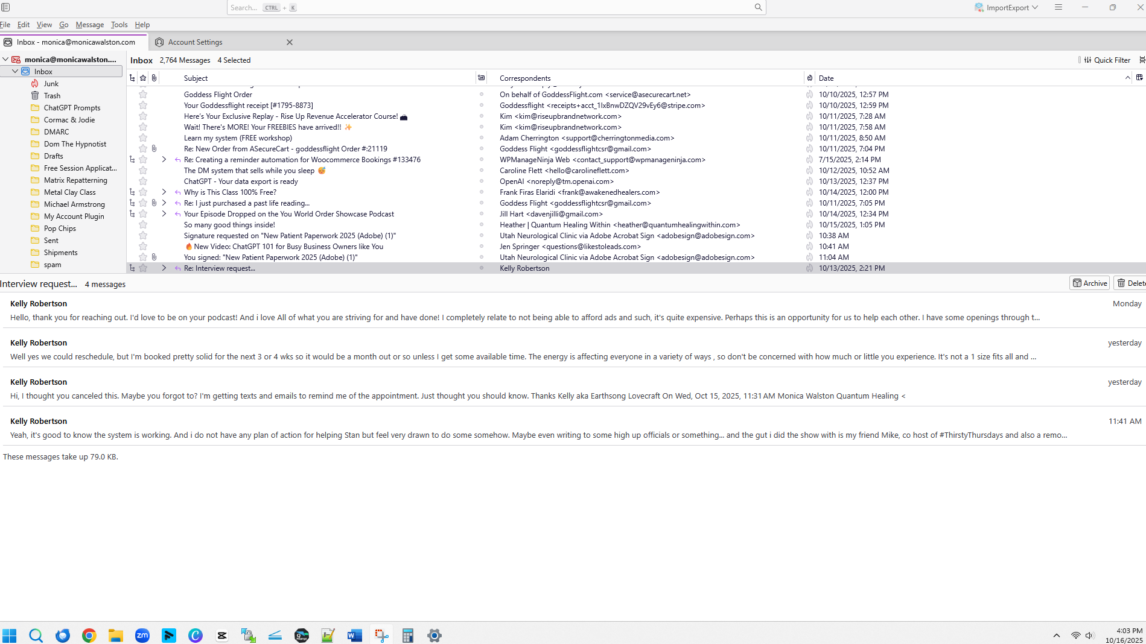The image size is (1146, 644).
Task: Open Zoom from the taskbar
Action: point(142,635)
